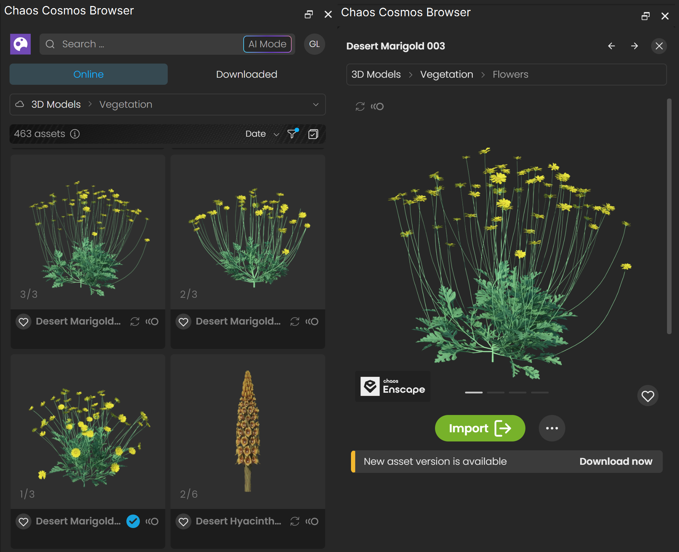679x552 pixels.
Task: Click the Chaos Enscape logo badge
Action: pyautogui.click(x=393, y=386)
